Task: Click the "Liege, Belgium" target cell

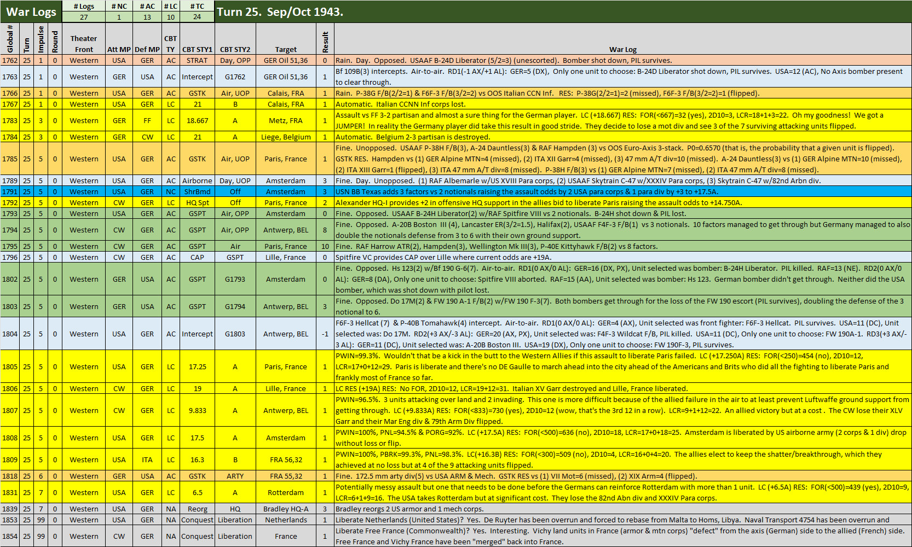Action: (x=286, y=137)
